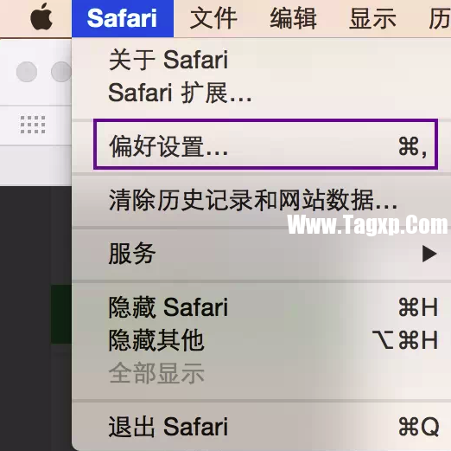Open the partially visible 历史 menu
451x451 pixels.
pos(439,18)
